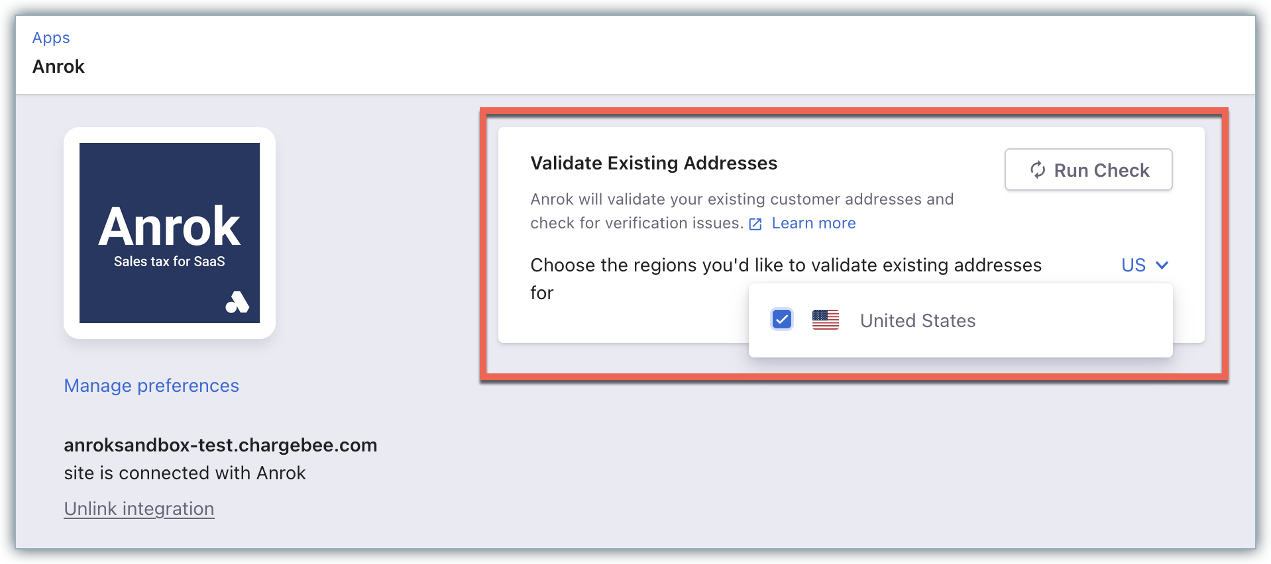Open the Learn more link
The width and height of the screenshot is (1271, 564).
pyautogui.click(x=814, y=223)
